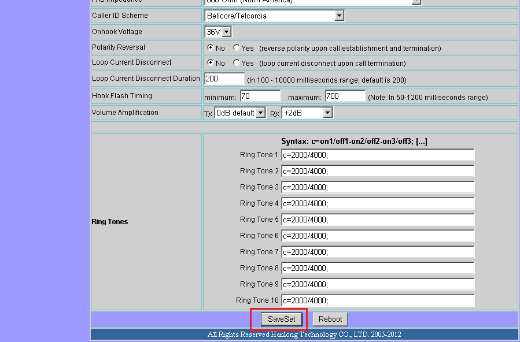Expand the RX volume amplification dropdown
The height and width of the screenshot is (342, 520).
pos(307,113)
